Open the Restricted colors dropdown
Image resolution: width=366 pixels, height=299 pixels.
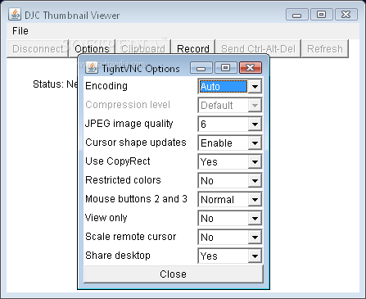(230, 181)
